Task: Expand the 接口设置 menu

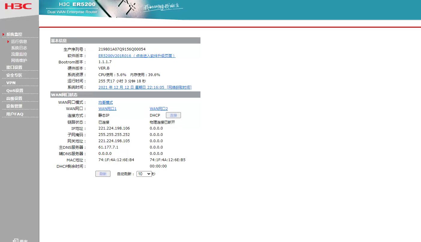Action: 14,67
